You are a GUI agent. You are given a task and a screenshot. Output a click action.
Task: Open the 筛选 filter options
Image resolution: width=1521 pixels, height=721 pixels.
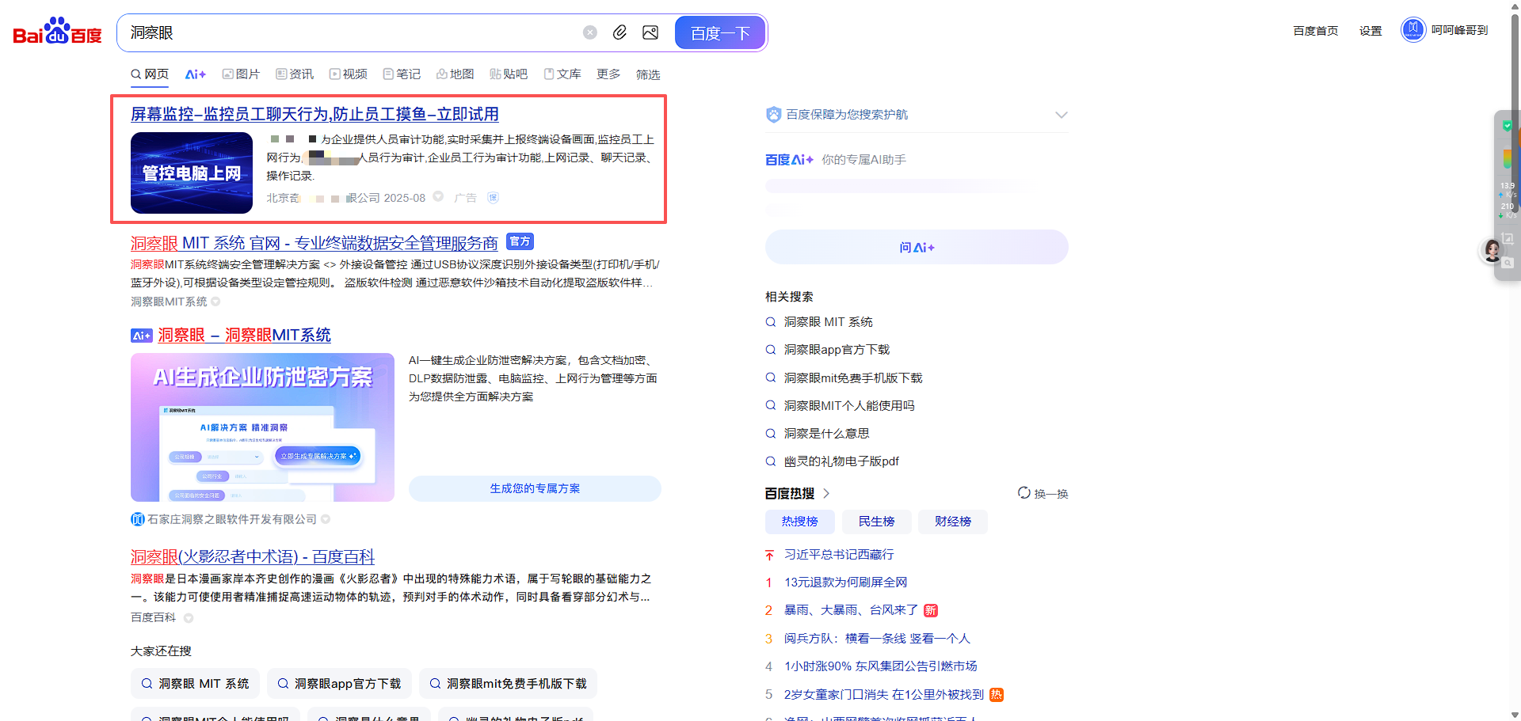coord(648,74)
